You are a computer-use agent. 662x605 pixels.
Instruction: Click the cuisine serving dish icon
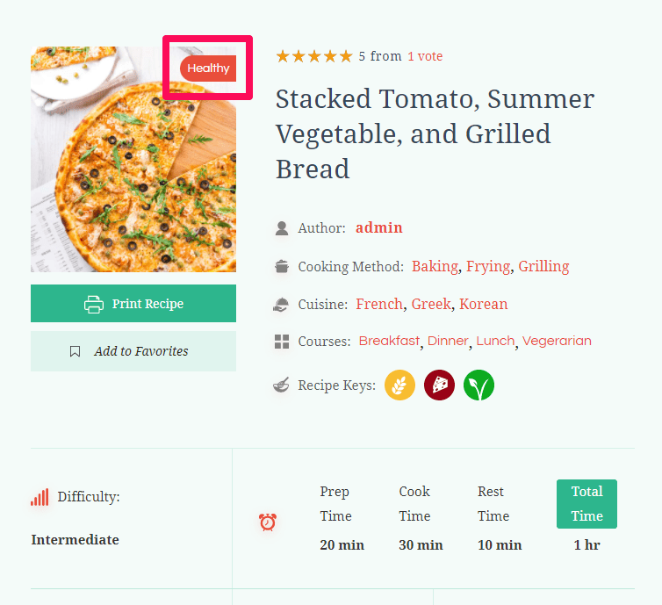pyautogui.click(x=282, y=305)
